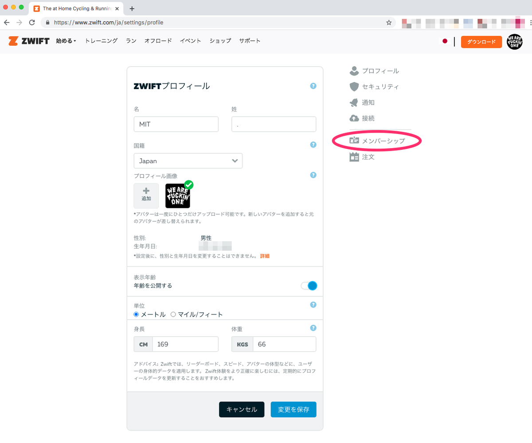Click the 姓 last name field

[274, 124]
